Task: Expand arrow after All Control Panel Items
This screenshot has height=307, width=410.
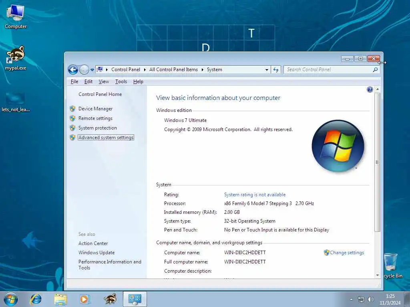Action: click(x=202, y=70)
